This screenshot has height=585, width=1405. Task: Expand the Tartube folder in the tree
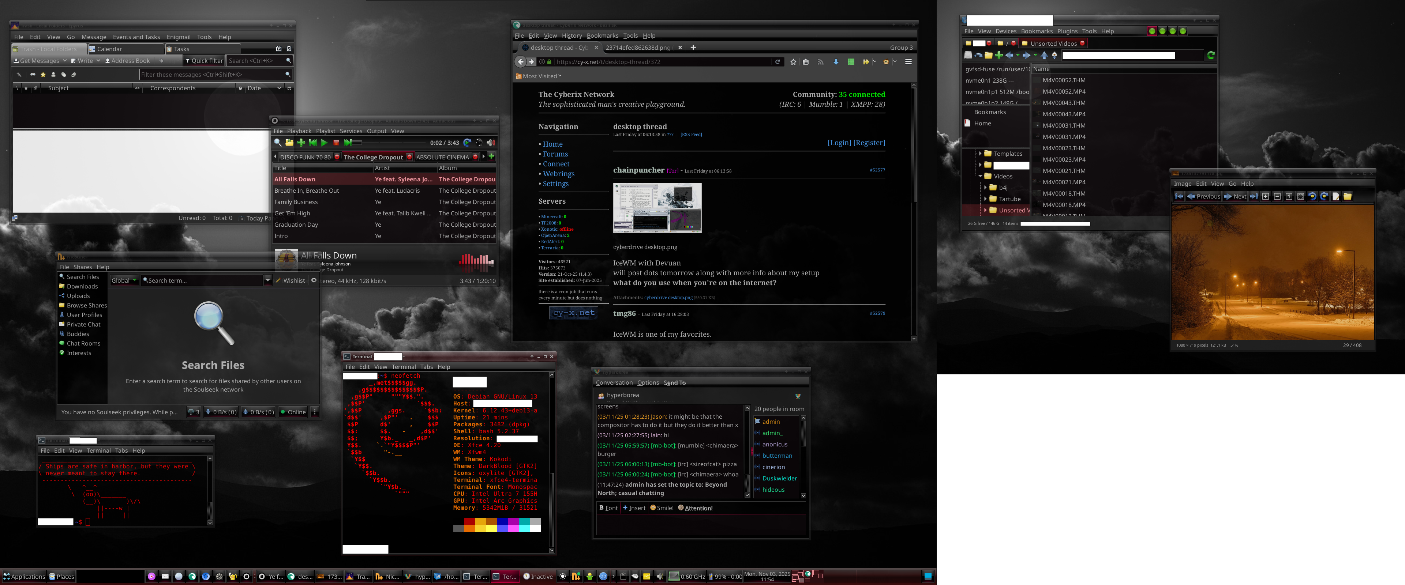tap(985, 199)
